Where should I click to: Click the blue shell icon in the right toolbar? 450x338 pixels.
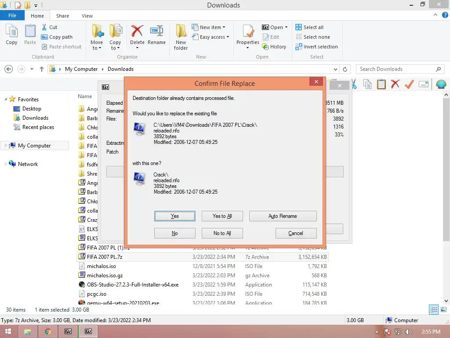click(x=441, y=84)
